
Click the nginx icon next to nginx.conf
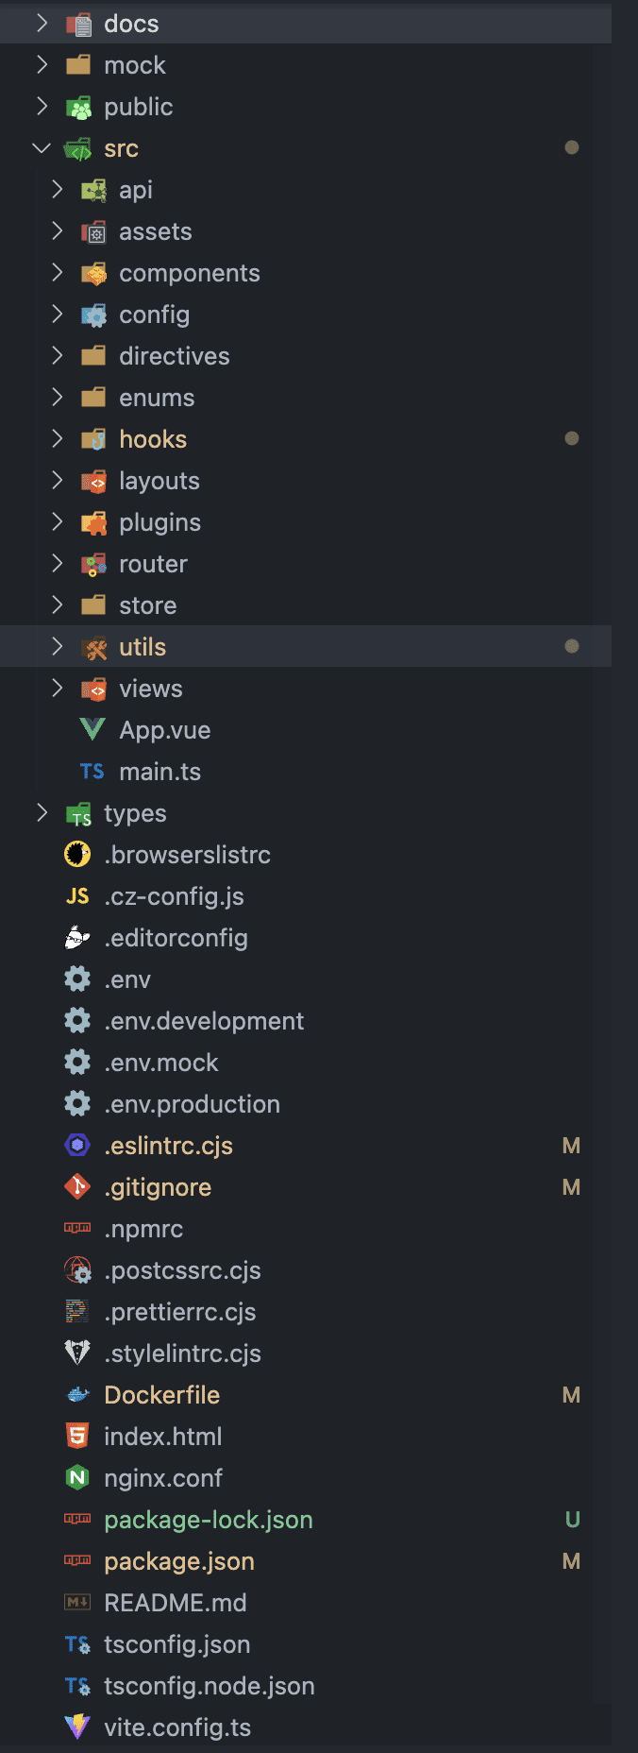click(x=77, y=1477)
